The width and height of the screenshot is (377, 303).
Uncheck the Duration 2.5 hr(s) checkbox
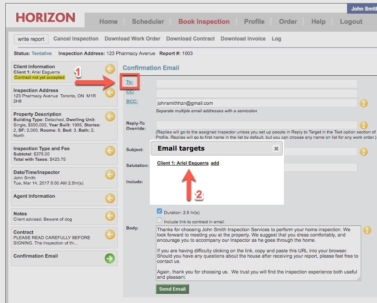click(159, 211)
